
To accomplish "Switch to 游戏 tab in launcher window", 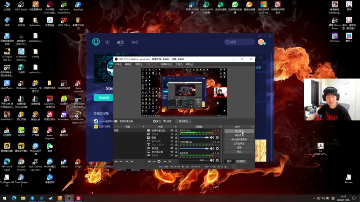I will (135, 42).
